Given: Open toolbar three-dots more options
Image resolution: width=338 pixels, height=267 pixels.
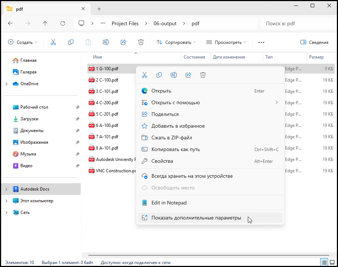Looking at the screenshot, I should (x=261, y=42).
